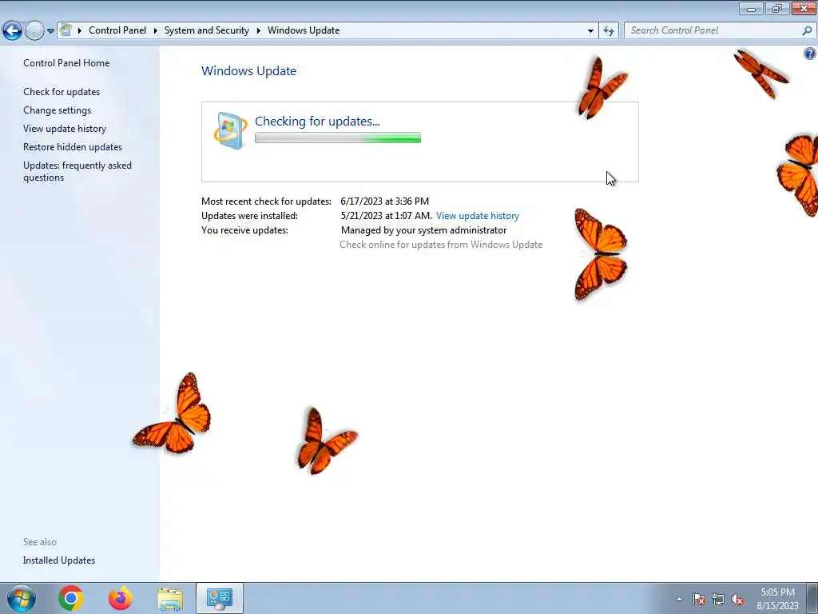Select the System and Security breadcrumb

[207, 30]
